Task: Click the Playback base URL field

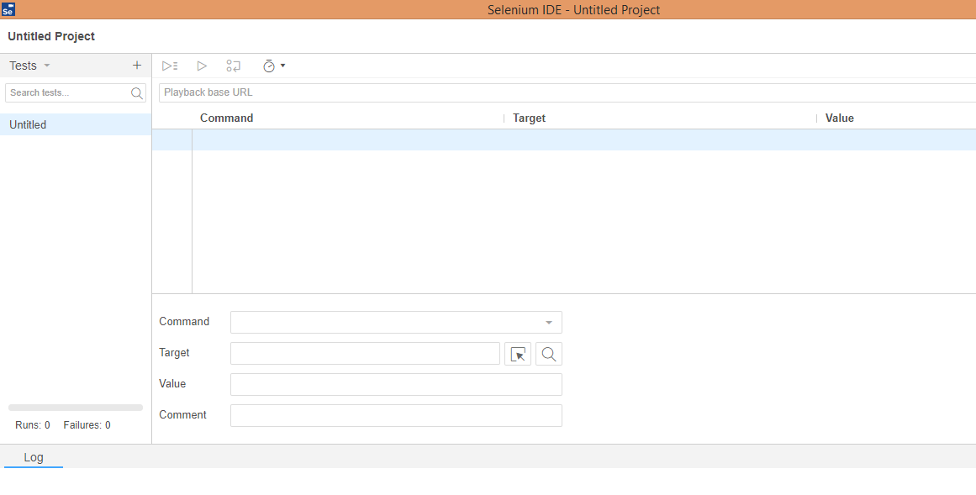Action: (x=567, y=92)
